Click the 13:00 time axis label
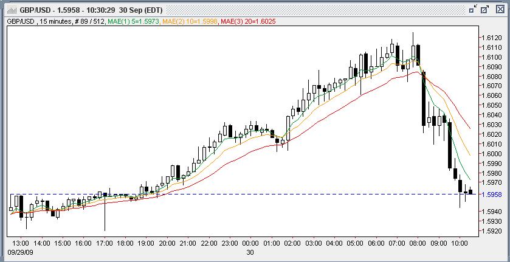The image size is (510, 262). coord(21,243)
